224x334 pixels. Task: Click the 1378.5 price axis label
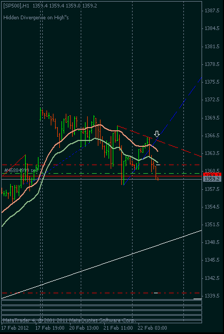pos(212,64)
